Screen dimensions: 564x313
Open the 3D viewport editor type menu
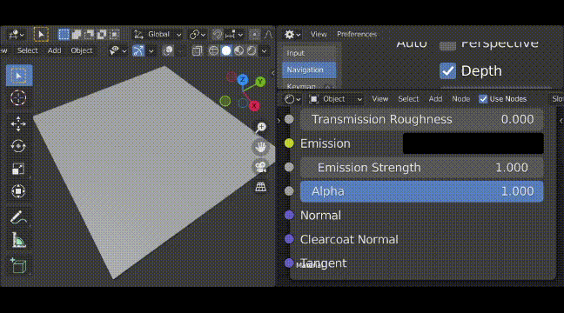(x=16, y=35)
